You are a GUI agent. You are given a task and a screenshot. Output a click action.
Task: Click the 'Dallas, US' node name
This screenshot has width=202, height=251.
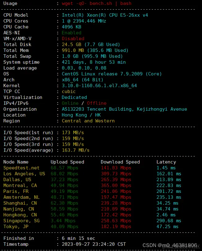coord(17,180)
